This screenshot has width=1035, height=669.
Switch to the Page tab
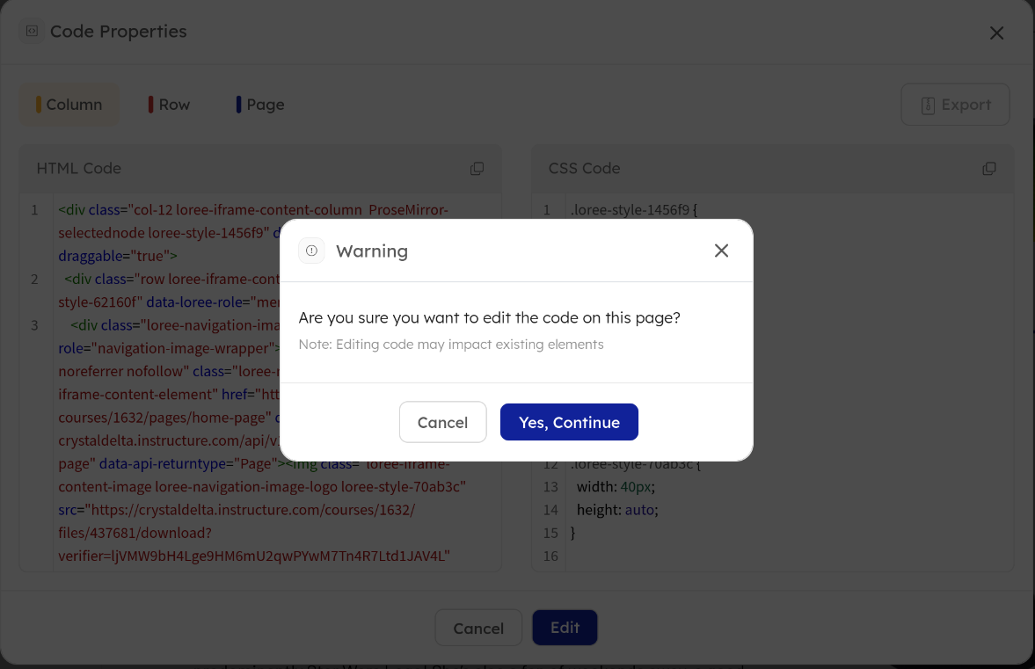[x=265, y=105]
